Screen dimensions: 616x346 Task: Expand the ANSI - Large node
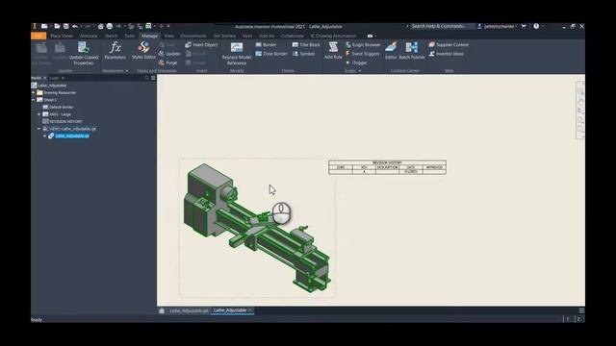[x=38, y=114]
